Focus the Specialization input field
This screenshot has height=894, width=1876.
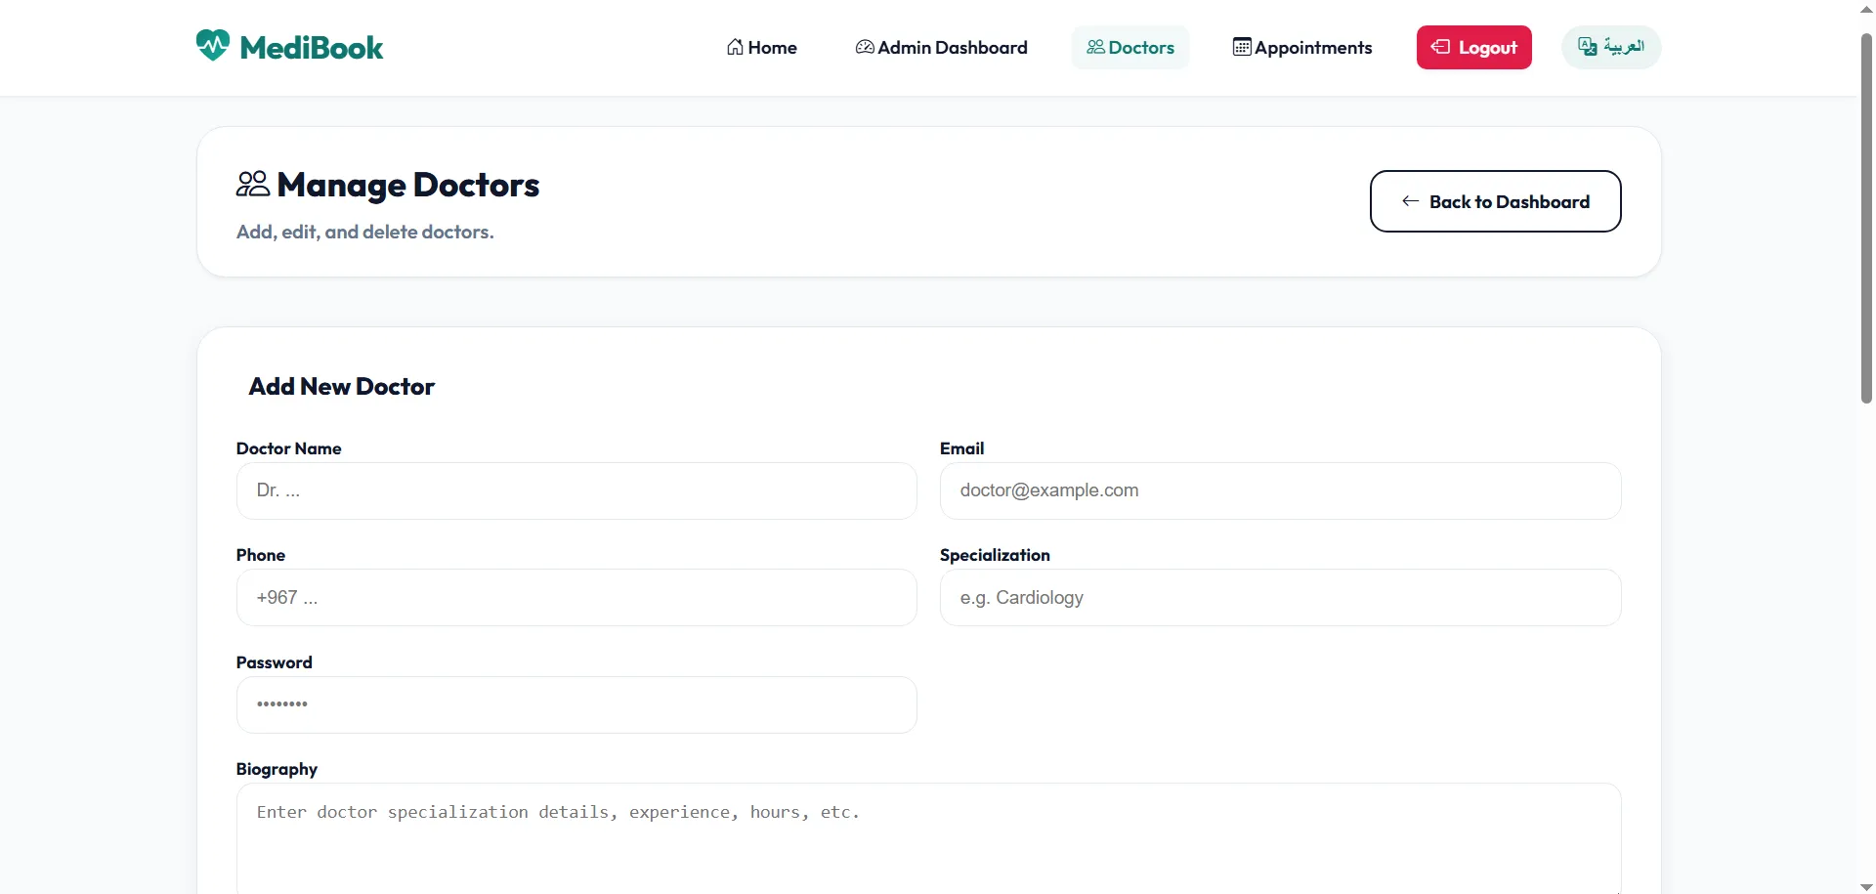[1281, 598]
